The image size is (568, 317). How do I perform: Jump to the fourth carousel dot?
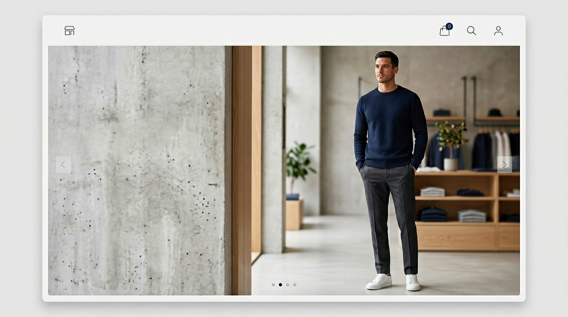(295, 285)
